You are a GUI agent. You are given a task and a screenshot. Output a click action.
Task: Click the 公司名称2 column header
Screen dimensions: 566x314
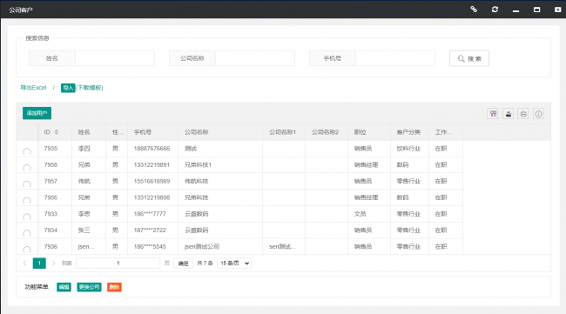(326, 132)
